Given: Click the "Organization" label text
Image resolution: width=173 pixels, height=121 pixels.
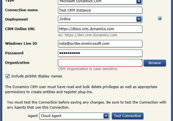Looking at the screenshot, I should coord(17,62).
